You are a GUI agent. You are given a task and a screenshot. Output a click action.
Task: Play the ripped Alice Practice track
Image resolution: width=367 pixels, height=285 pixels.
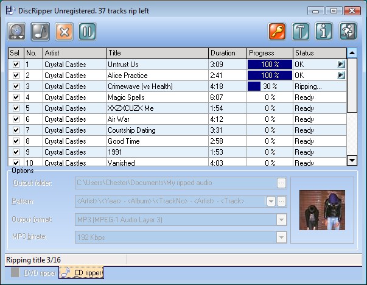tap(341, 76)
